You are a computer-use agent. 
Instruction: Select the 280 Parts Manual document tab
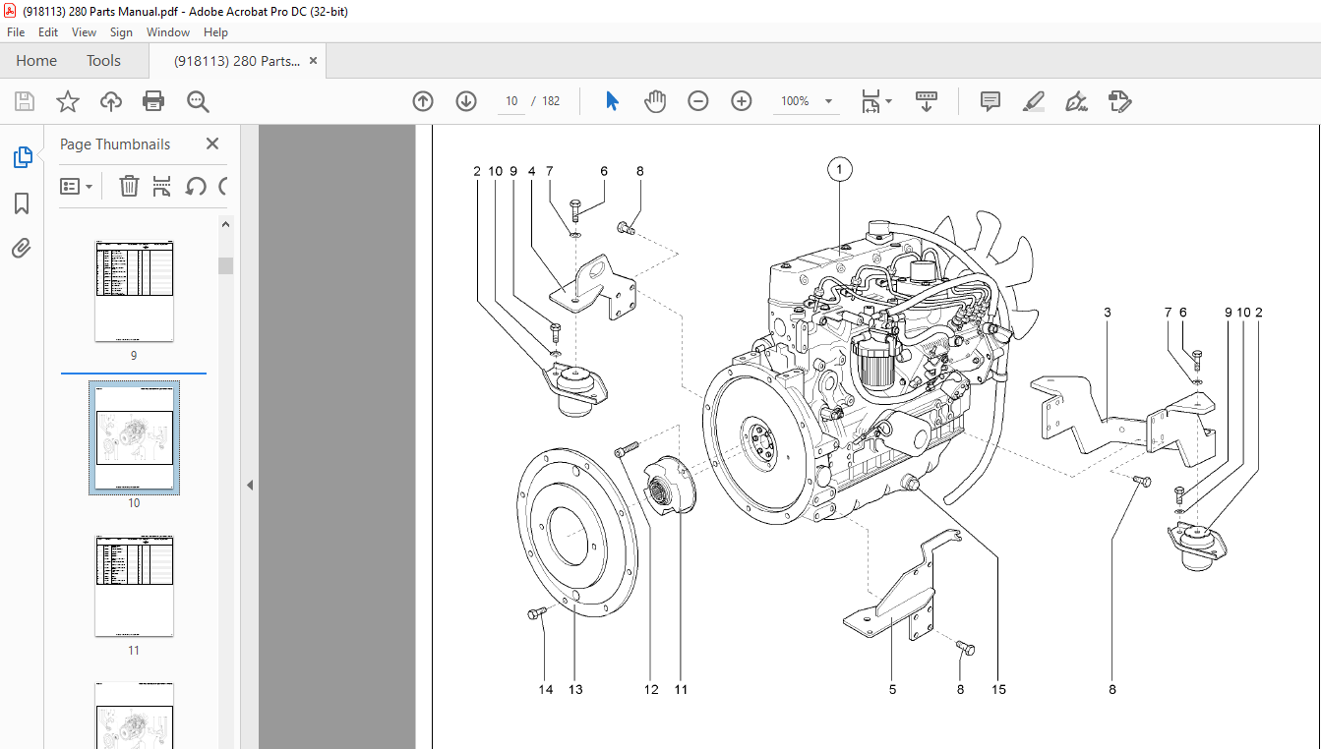pos(237,61)
